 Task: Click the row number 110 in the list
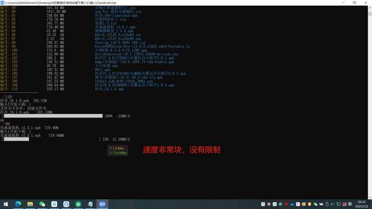coord(14,89)
